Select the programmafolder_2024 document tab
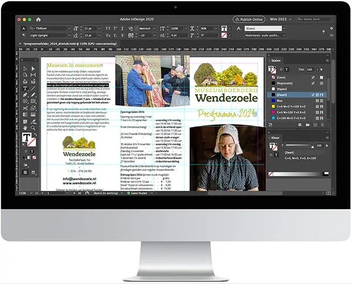 [x=70, y=43]
